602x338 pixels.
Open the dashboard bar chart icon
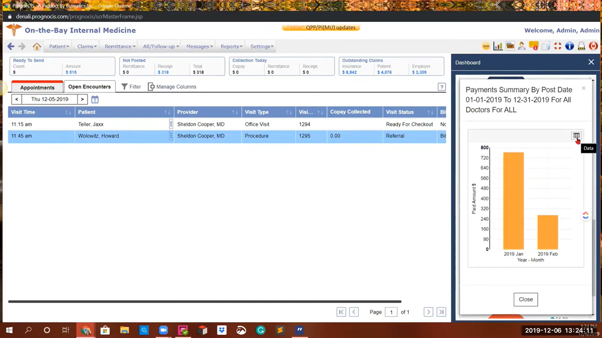[498, 46]
